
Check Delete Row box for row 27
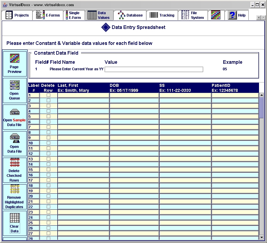(48, 233)
